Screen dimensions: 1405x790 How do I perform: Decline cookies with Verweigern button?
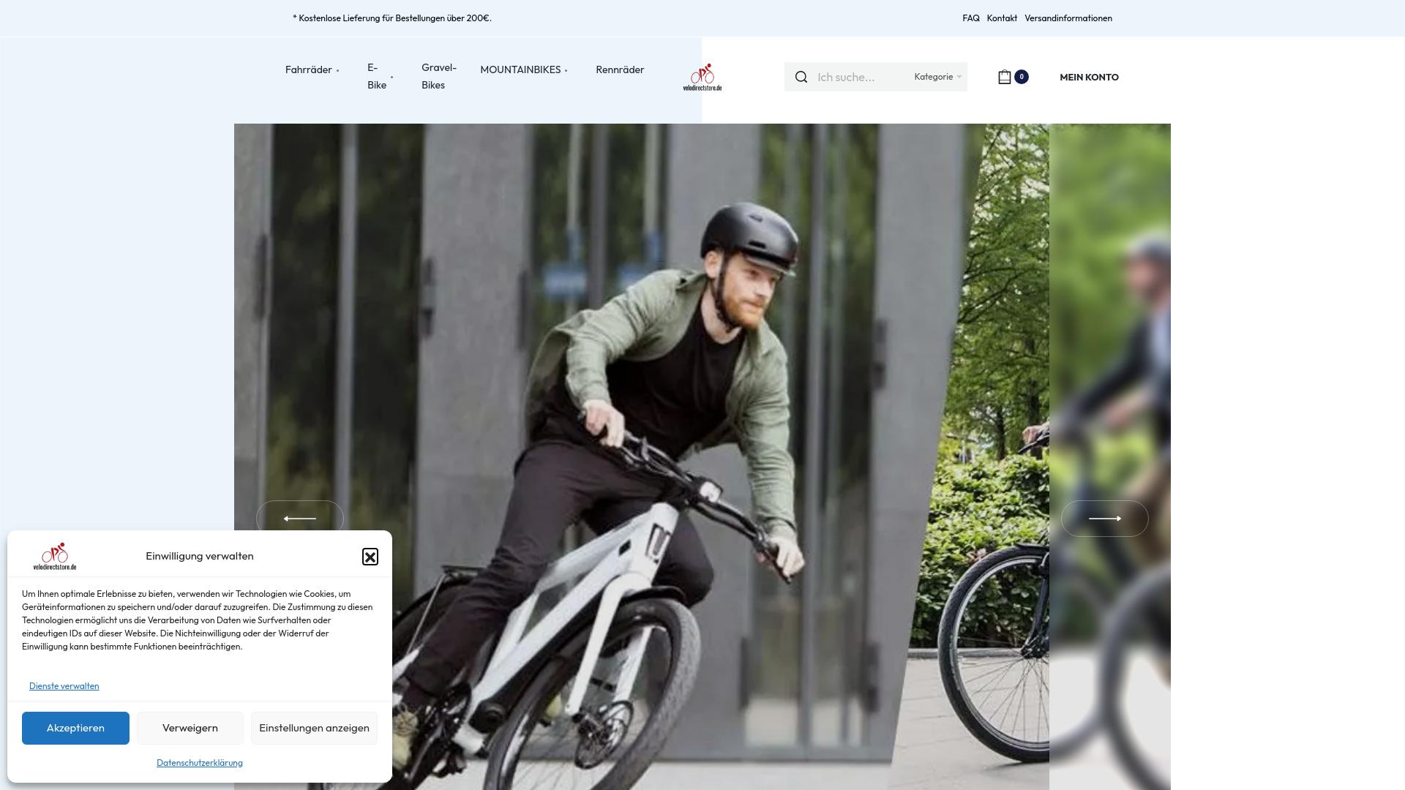point(190,728)
